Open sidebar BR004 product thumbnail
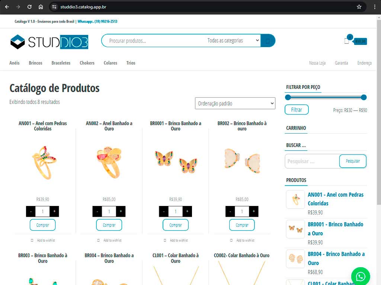This screenshot has width=381, height=285. tap(295, 259)
